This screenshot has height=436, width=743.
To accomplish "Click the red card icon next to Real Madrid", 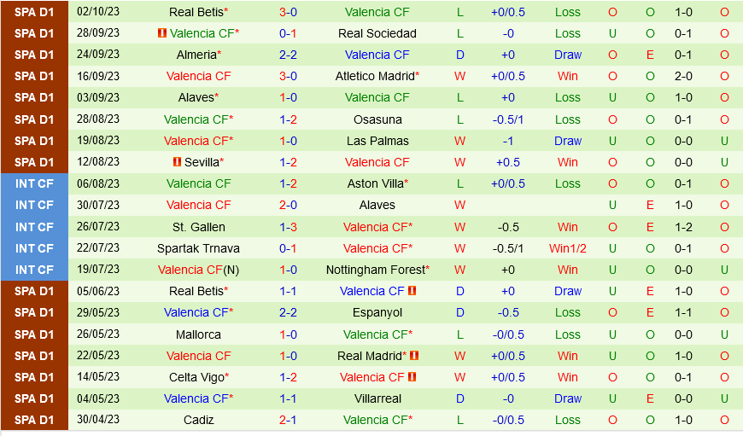I will [414, 356].
